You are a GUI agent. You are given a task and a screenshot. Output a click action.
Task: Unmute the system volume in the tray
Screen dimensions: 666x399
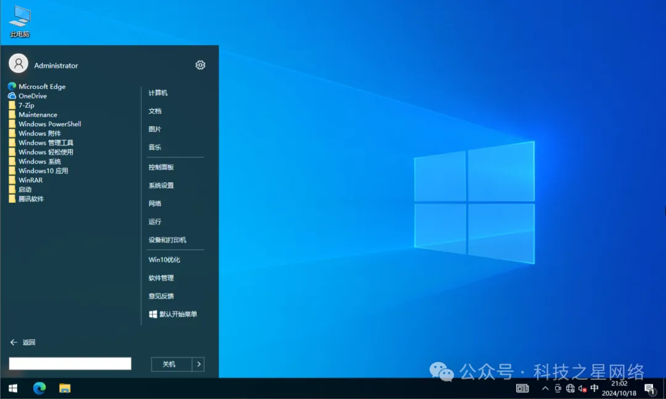coord(580,389)
